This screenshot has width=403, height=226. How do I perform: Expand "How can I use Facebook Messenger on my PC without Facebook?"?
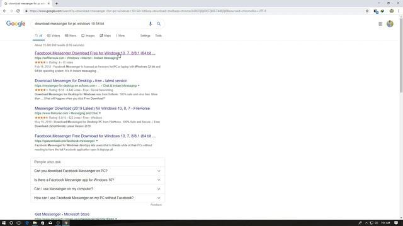97,198
